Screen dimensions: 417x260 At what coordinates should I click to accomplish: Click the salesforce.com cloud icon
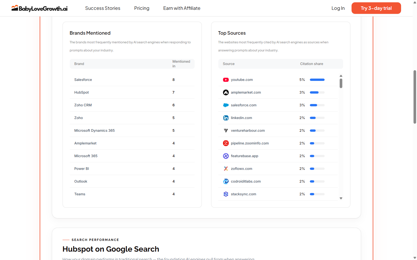point(226,105)
